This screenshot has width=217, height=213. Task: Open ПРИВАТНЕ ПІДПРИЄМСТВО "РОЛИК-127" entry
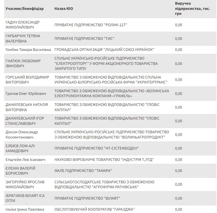(x=91, y=25)
